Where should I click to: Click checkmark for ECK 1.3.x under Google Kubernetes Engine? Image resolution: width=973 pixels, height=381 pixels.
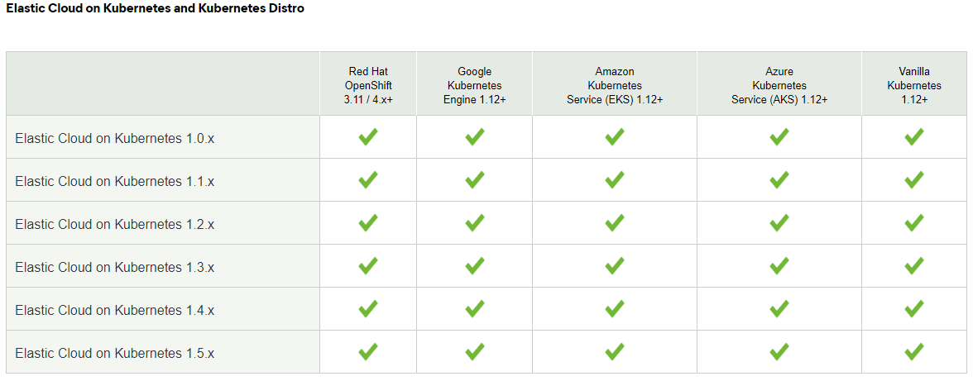point(474,266)
